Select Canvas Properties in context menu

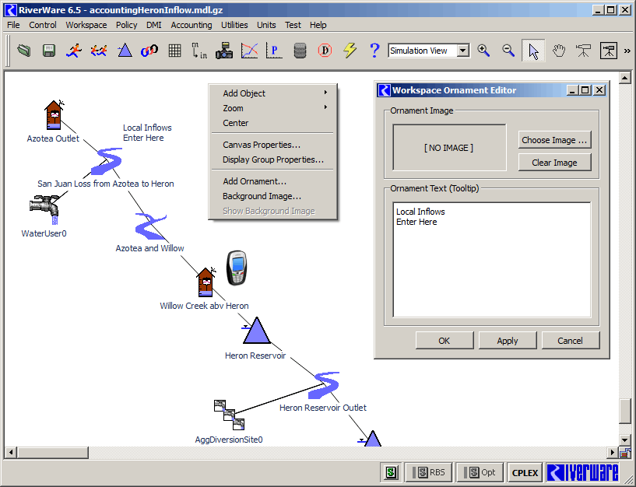click(x=274, y=145)
